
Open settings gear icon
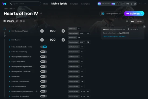[135, 4]
